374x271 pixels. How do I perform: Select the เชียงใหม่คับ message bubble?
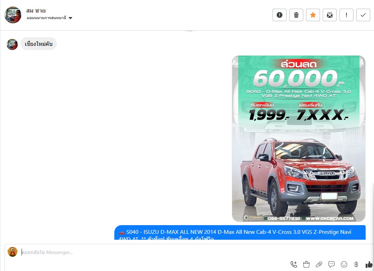39,44
